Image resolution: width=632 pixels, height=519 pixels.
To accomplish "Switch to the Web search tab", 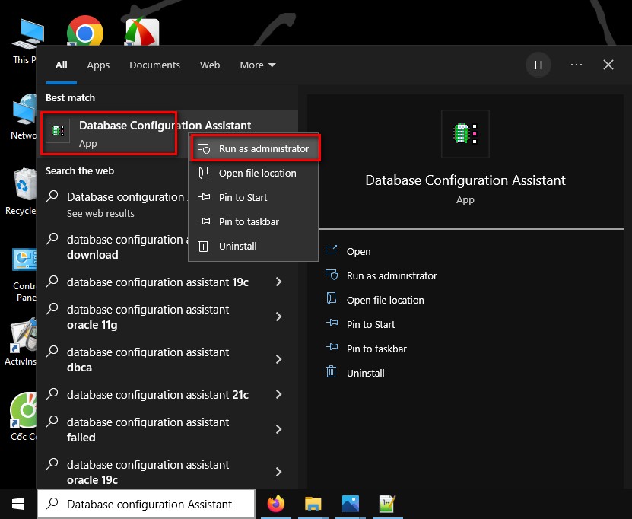I will [x=210, y=65].
